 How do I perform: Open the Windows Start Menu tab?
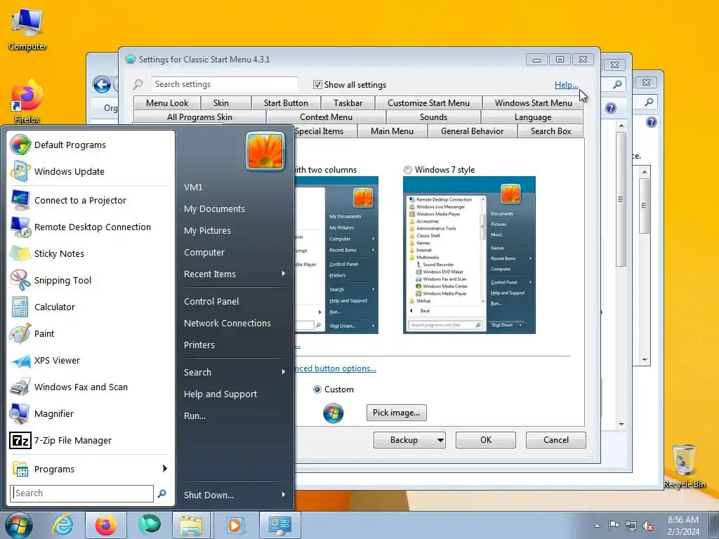534,103
